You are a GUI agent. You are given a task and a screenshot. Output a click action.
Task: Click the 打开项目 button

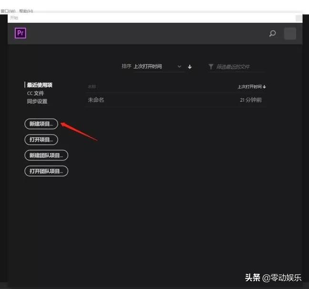click(41, 140)
